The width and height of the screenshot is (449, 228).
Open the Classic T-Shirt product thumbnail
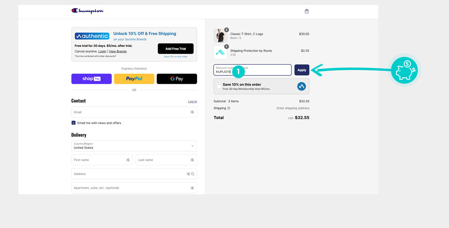tap(220, 36)
